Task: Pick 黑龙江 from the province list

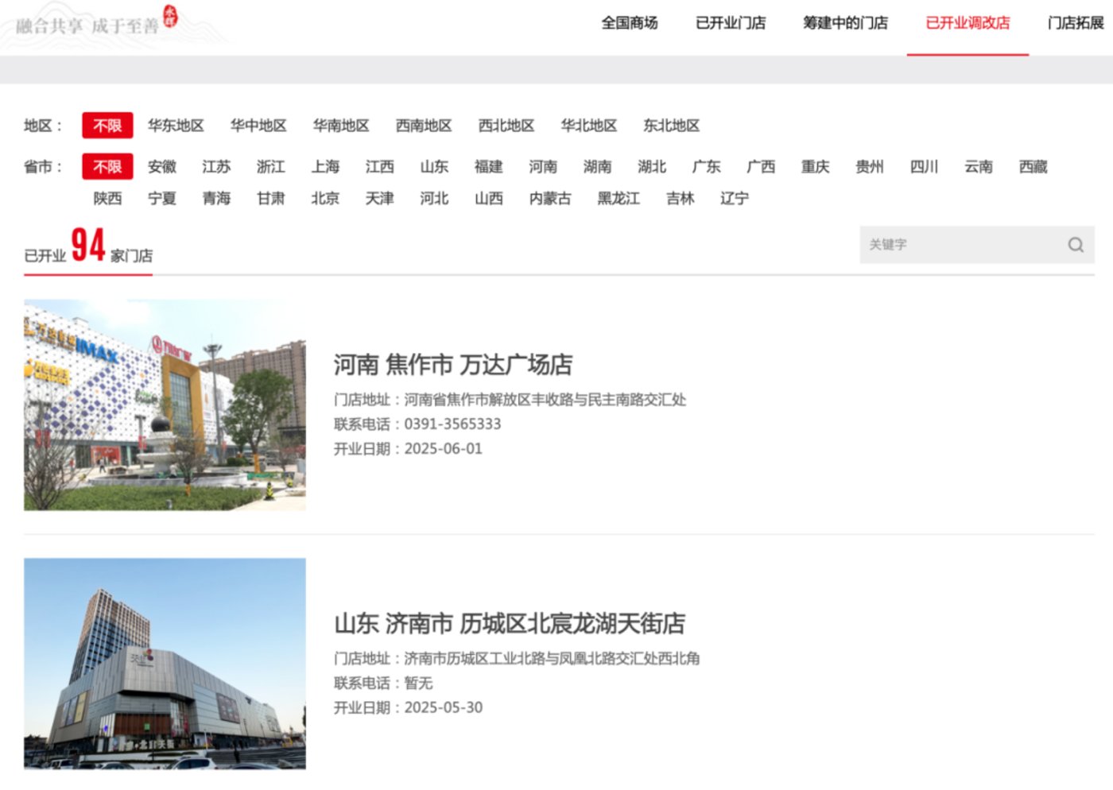Action: coord(619,199)
